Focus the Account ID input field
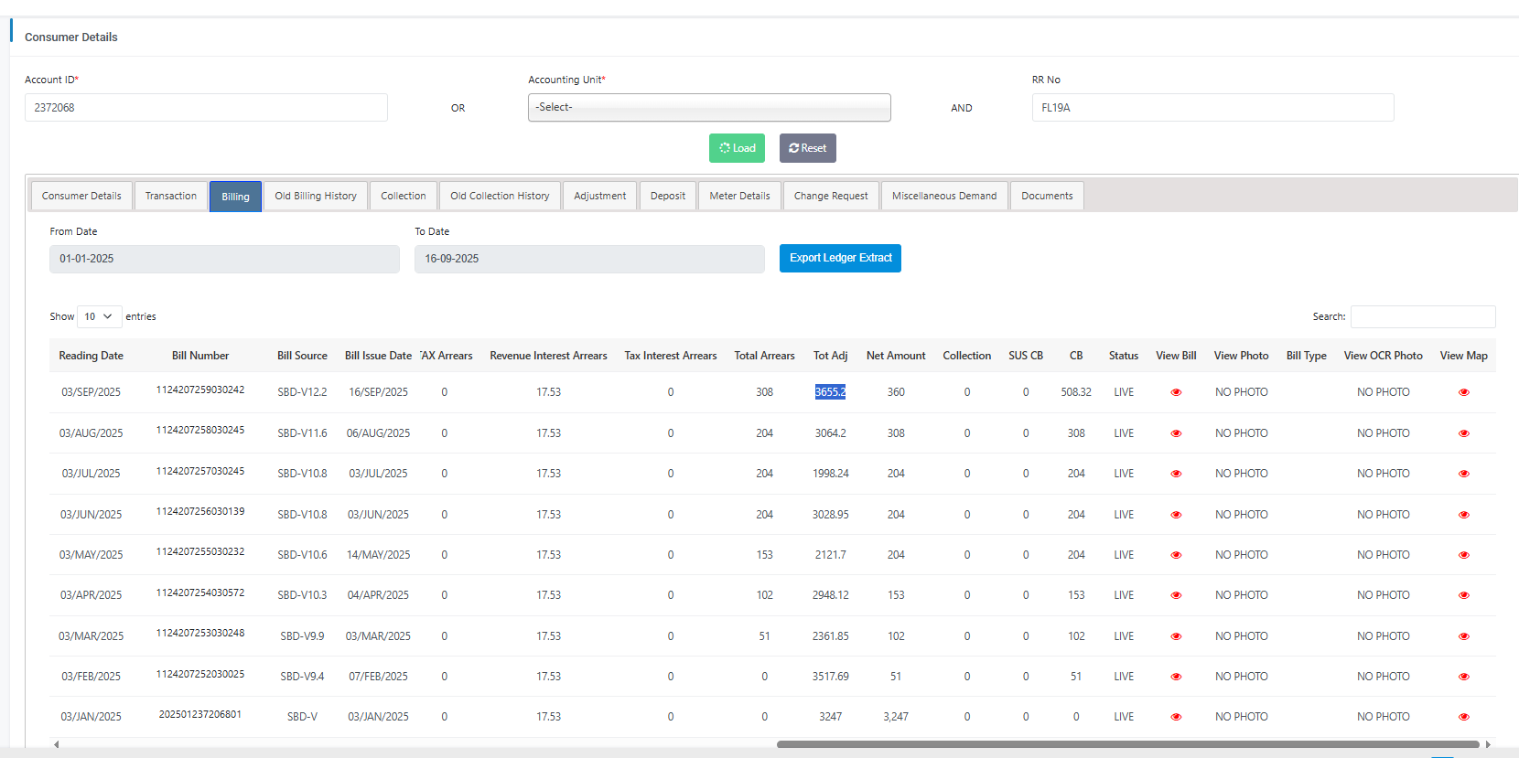Viewport: 1519px width, 758px height. [206, 107]
